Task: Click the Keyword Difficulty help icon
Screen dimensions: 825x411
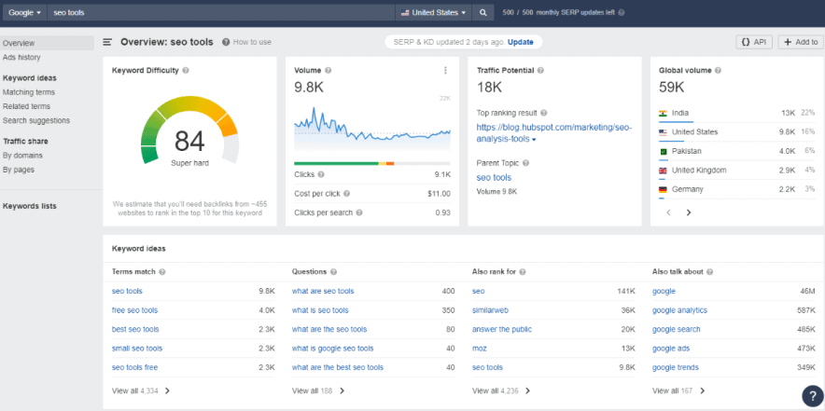Action: 186,71
